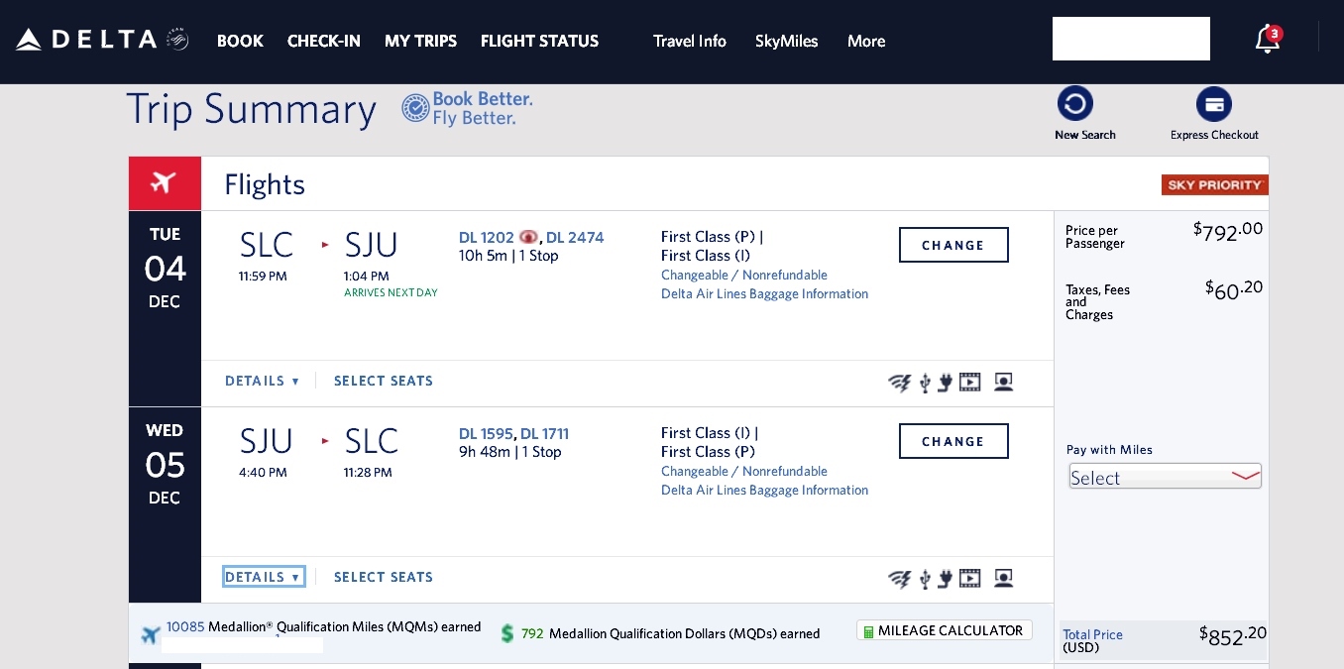1344x669 pixels.
Task: Click personal screen icon on SLC to SJU flight
Action: pyautogui.click(x=1003, y=382)
